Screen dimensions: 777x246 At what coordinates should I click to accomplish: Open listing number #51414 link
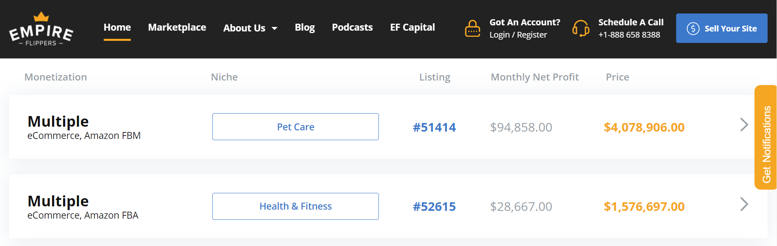434,127
